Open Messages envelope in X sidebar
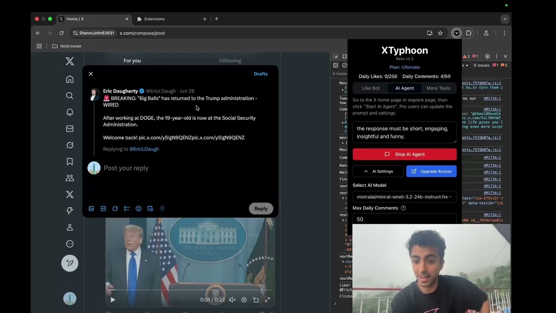The image size is (556, 313). tap(69, 129)
